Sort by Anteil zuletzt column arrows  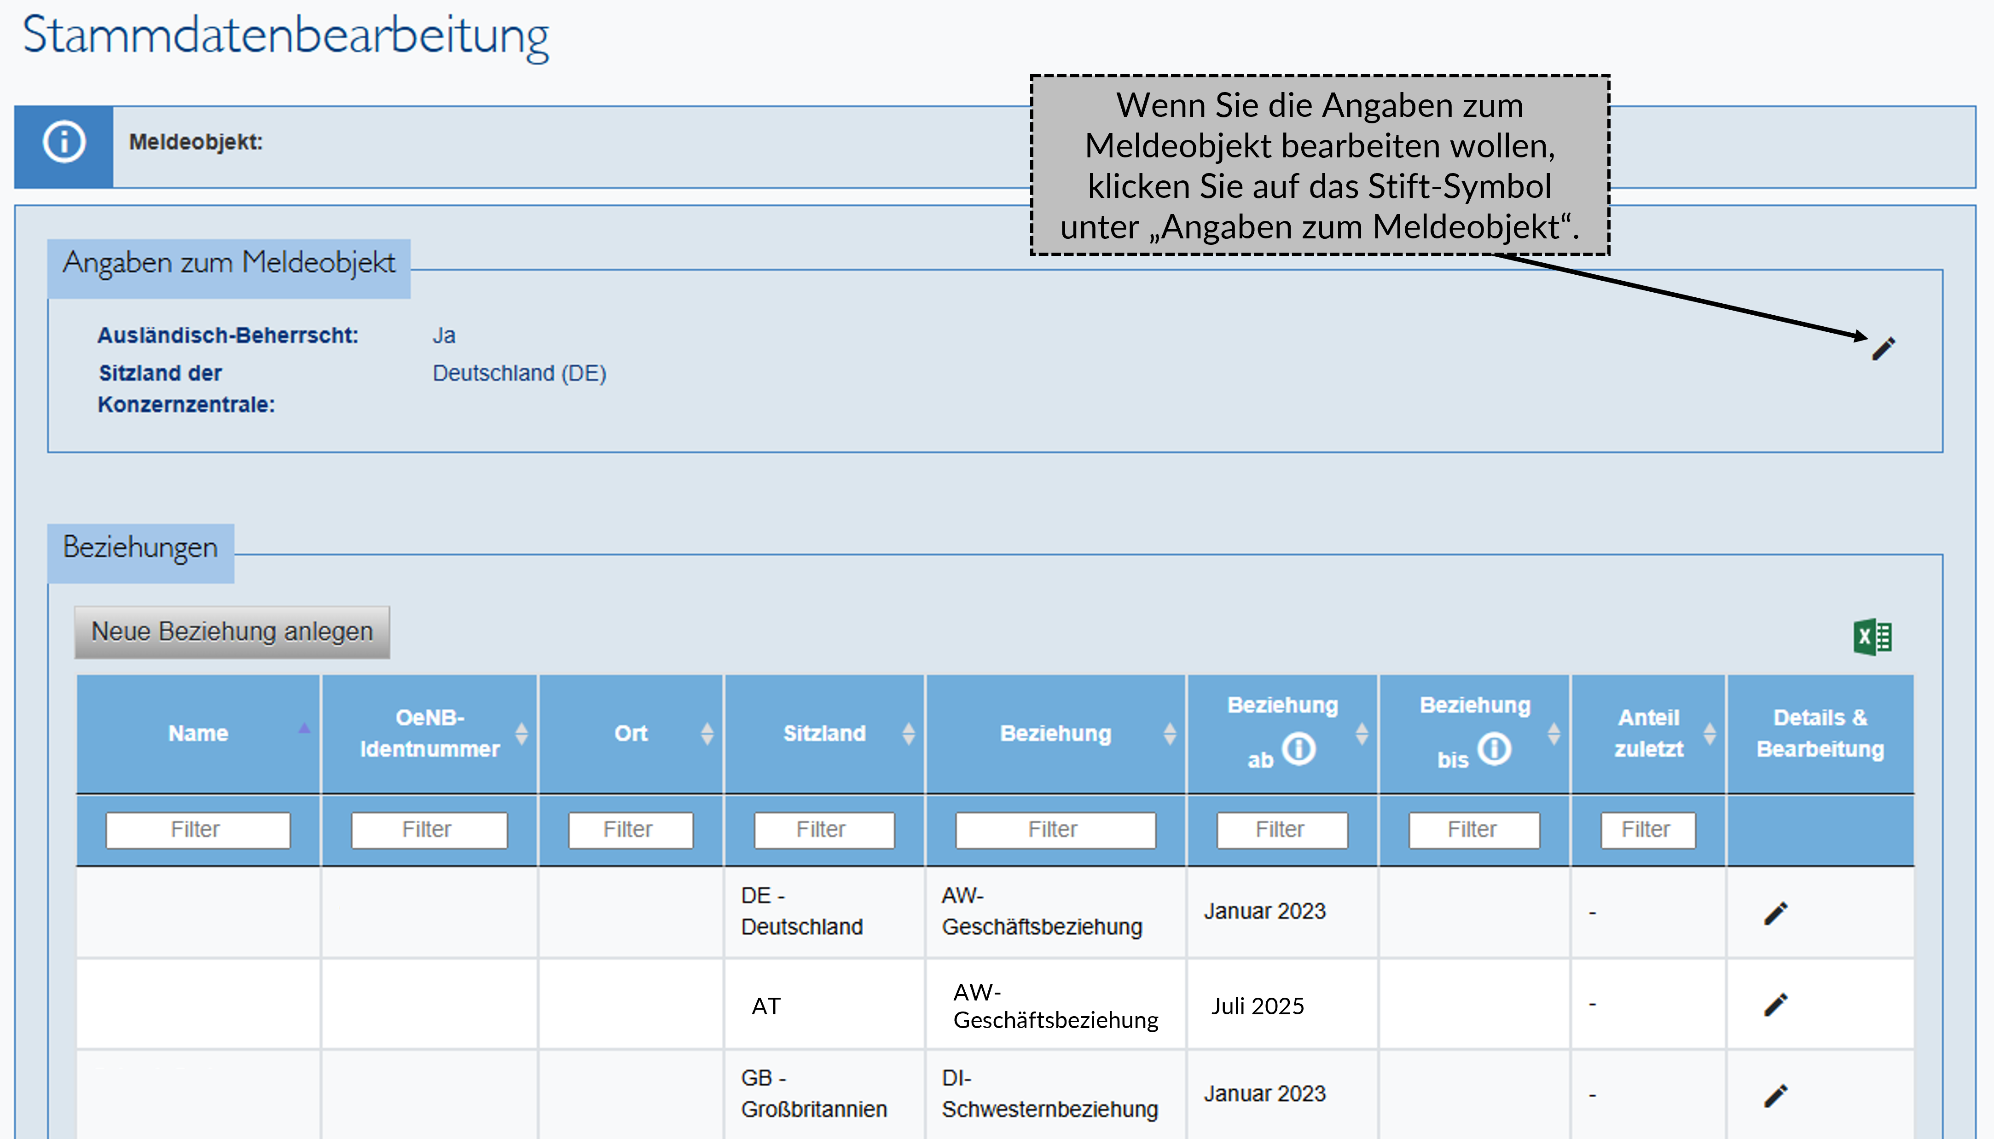coord(1710,734)
